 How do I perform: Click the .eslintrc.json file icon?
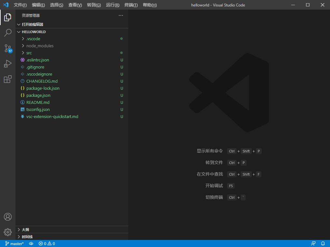pos(23,60)
